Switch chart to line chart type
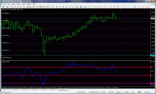This screenshot has width=156, height=94. click(60, 7)
